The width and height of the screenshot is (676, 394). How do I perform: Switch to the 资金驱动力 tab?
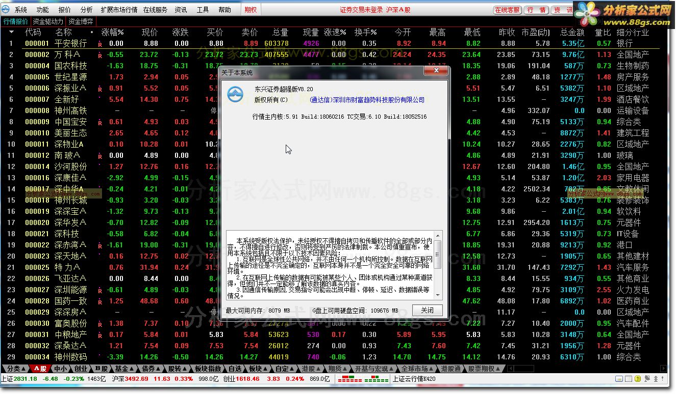tap(48, 21)
